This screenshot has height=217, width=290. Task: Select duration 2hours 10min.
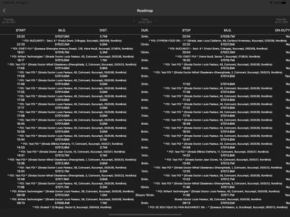click(x=145, y=195)
